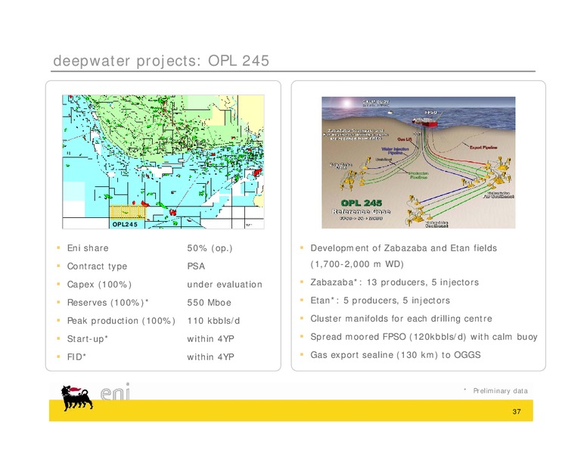
Task: Click the slide title 'deepwater projects: OPL 245'
Action: coord(161,61)
